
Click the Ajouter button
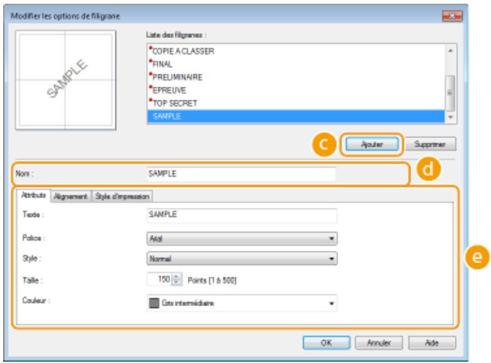point(372,145)
